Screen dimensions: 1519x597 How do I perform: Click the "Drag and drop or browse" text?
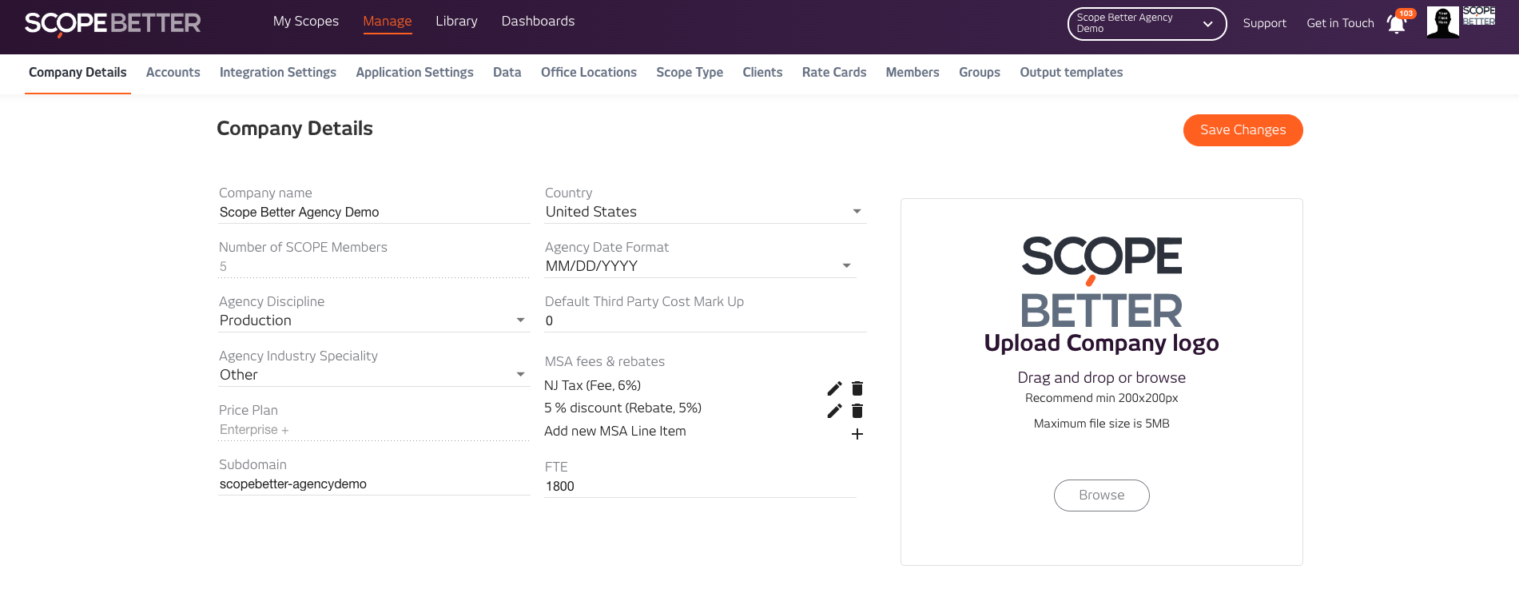pyautogui.click(x=1102, y=377)
